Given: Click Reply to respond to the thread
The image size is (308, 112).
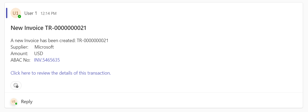Looking at the screenshot, I should point(27,102).
